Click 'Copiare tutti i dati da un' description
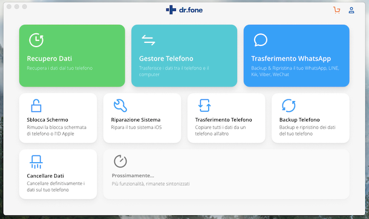 pyautogui.click(x=220, y=131)
